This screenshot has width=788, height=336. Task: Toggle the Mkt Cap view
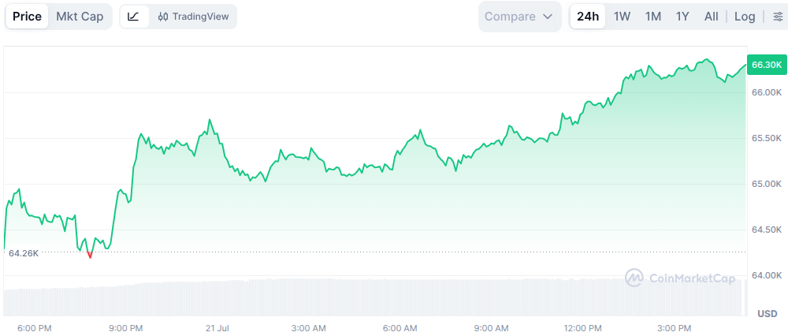click(80, 17)
